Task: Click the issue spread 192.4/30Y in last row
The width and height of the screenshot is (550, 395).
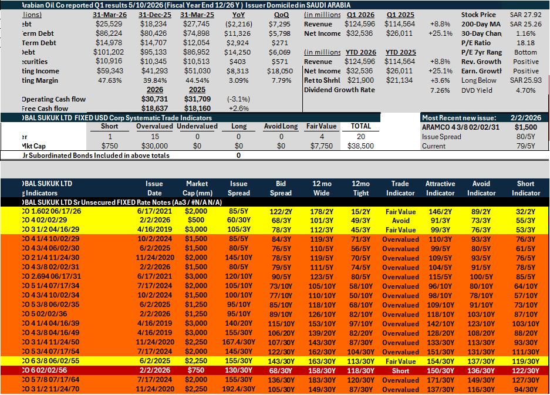Action: click(238, 389)
